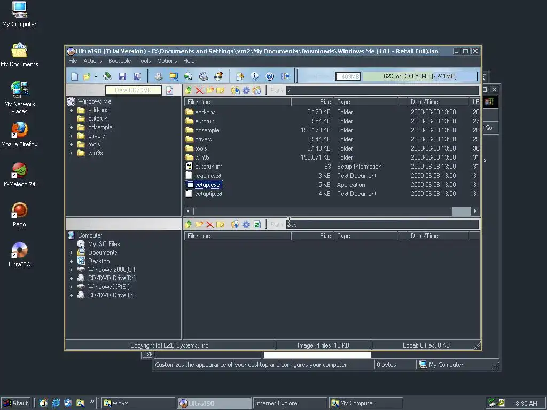Click the Up folder icon in image pane toolbar

click(x=189, y=91)
